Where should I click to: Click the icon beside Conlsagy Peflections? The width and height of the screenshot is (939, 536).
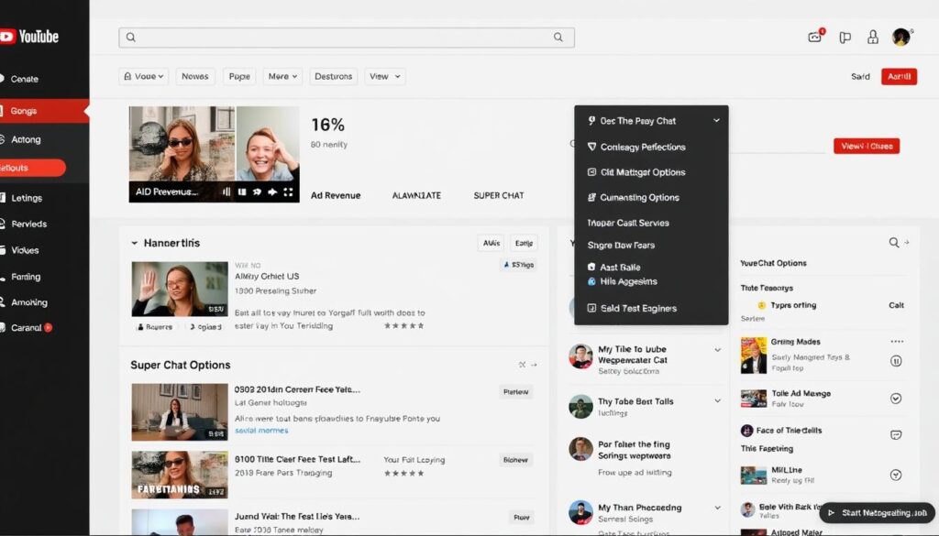tap(591, 147)
